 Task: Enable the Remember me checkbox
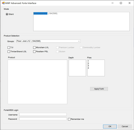point(69,119)
